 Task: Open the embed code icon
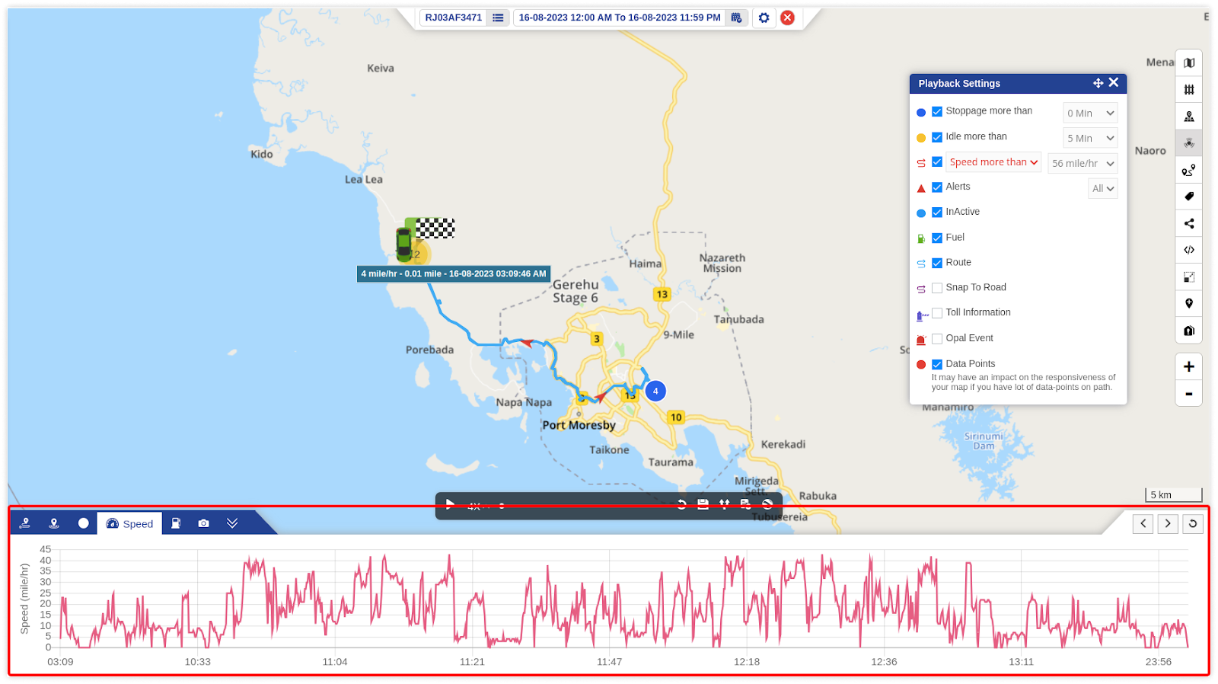click(1189, 250)
